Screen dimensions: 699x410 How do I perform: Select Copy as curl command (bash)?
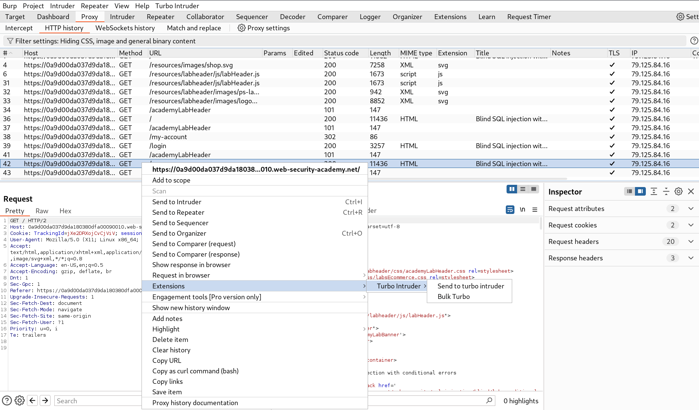[255, 371]
